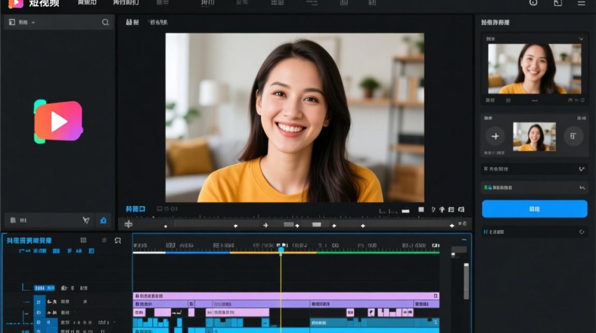
Task: Click the app logo in top-left corner
Action: (x=16, y=3)
